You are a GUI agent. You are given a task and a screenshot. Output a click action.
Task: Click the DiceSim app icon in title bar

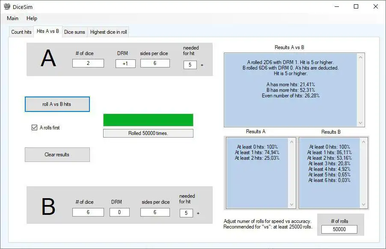pyautogui.click(x=7, y=7)
